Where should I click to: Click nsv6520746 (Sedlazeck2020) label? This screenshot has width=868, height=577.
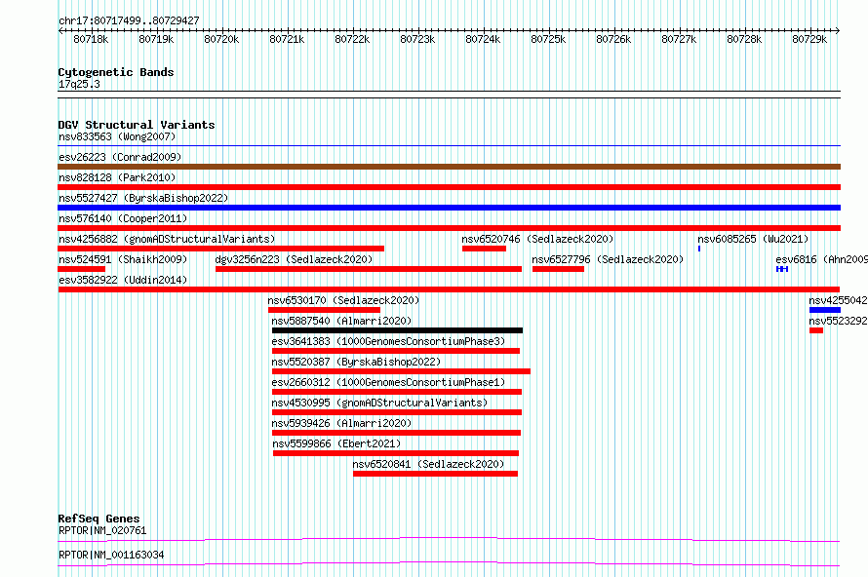click(x=537, y=239)
